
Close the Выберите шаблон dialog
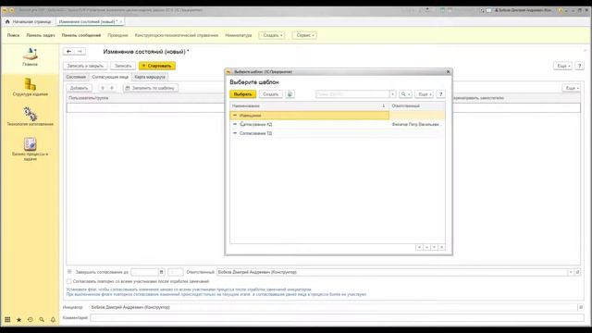point(448,72)
